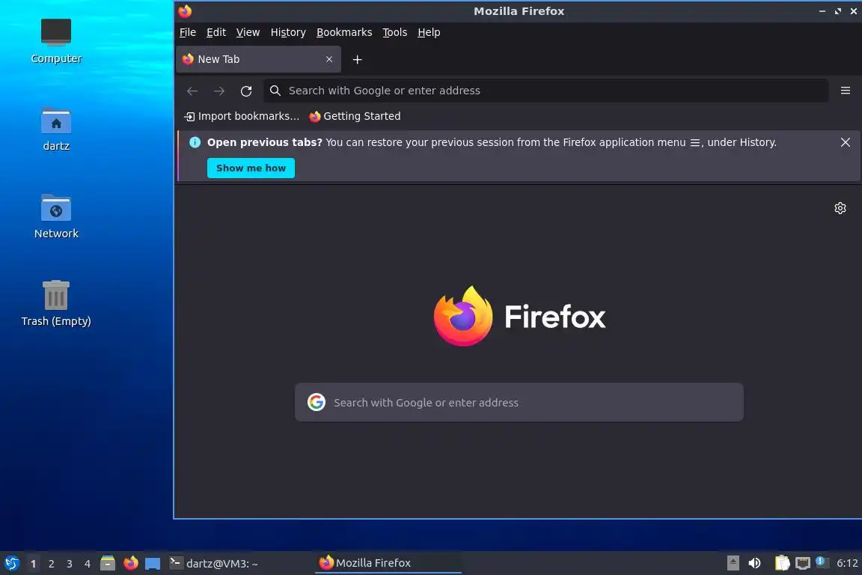Go forward one page
Screen dimensions: 862x575
pos(218,91)
